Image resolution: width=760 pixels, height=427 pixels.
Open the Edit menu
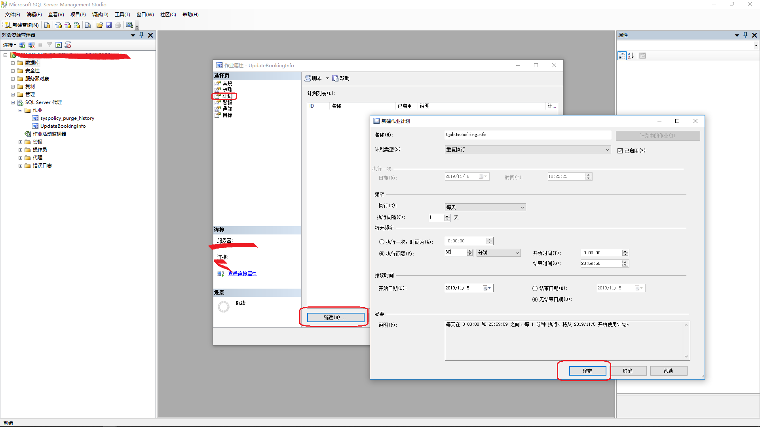click(34, 14)
